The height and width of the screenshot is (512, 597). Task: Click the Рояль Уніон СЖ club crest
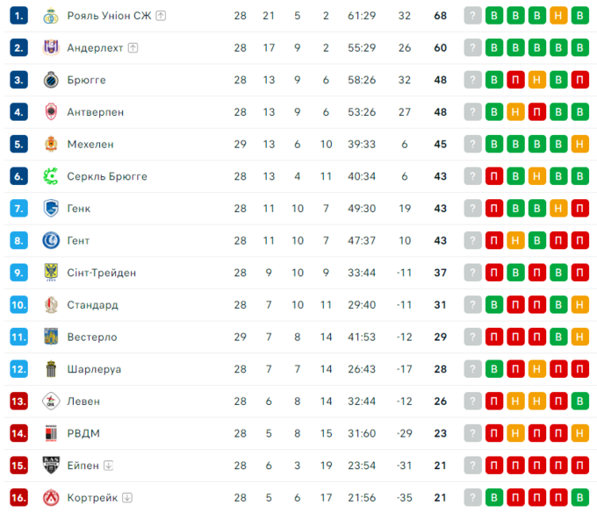tap(51, 16)
